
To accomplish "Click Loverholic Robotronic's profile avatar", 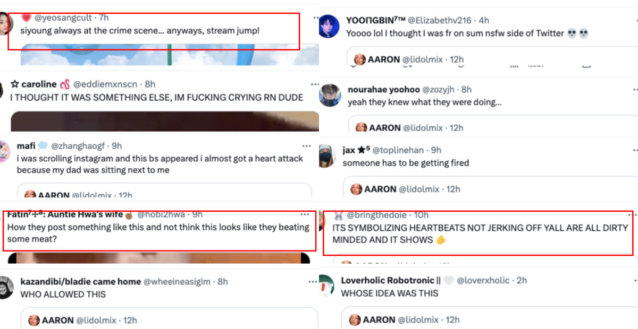I will (326, 287).
